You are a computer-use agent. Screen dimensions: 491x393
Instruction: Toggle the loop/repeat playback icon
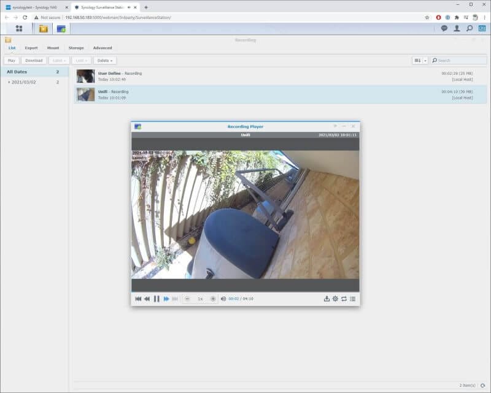[x=344, y=299]
